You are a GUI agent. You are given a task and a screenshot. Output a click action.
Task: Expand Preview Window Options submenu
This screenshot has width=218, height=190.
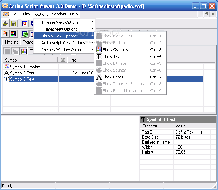click(x=64, y=50)
